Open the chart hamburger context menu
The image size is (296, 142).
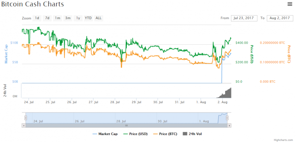coord(290,4)
